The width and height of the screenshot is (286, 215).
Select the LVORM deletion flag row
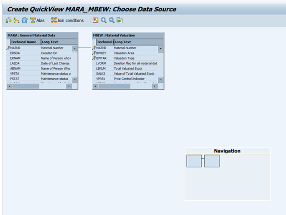coord(125,63)
